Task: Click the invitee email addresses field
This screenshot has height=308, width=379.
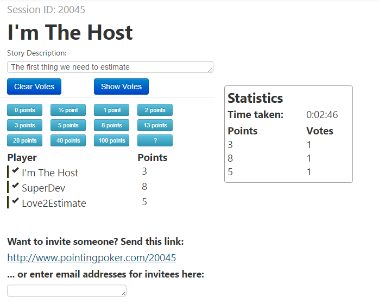Action: point(66,291)
